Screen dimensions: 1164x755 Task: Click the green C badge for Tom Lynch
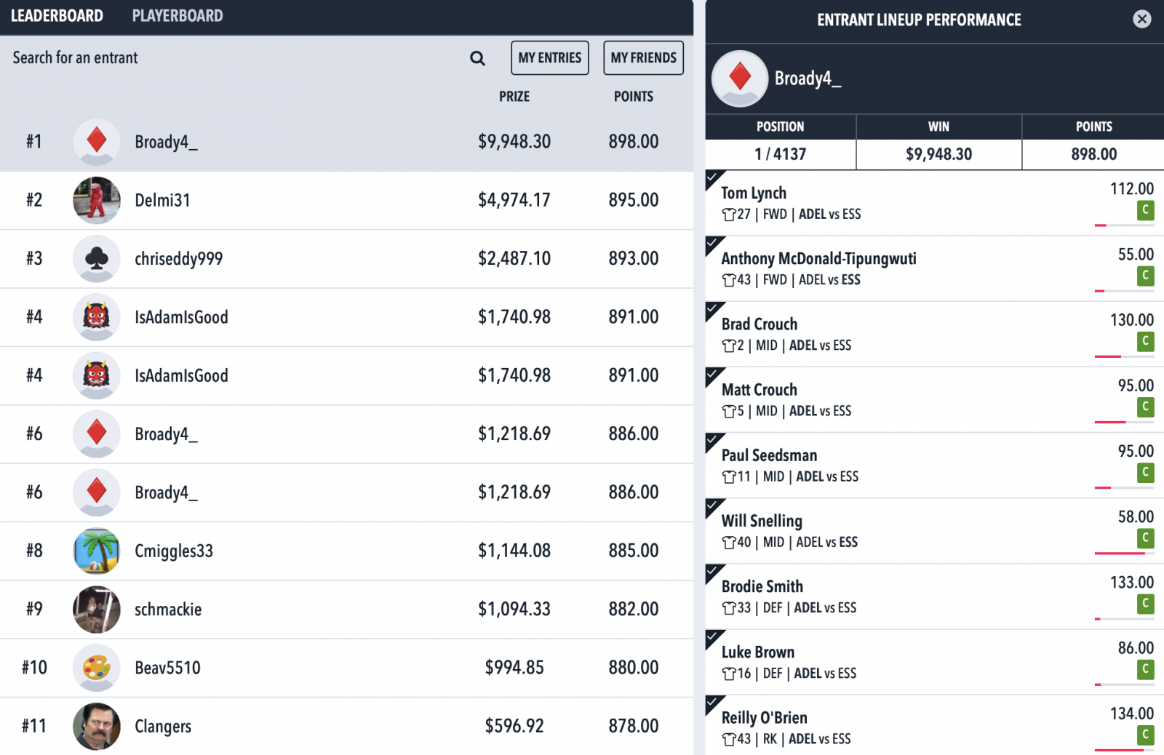[x=1145, y=210]
